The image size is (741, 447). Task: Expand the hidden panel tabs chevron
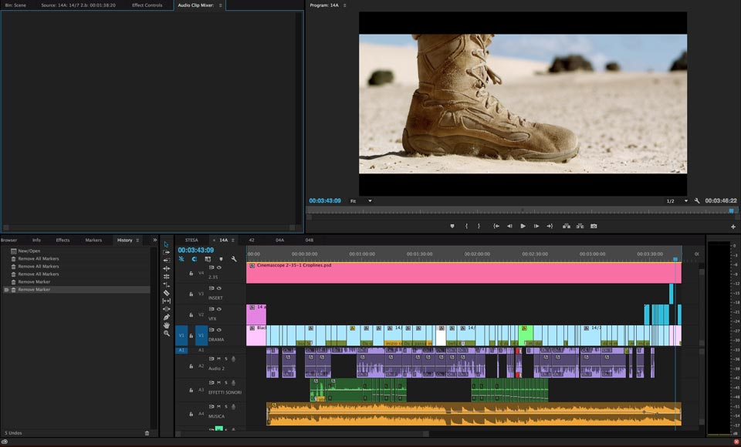coord(154,240)
